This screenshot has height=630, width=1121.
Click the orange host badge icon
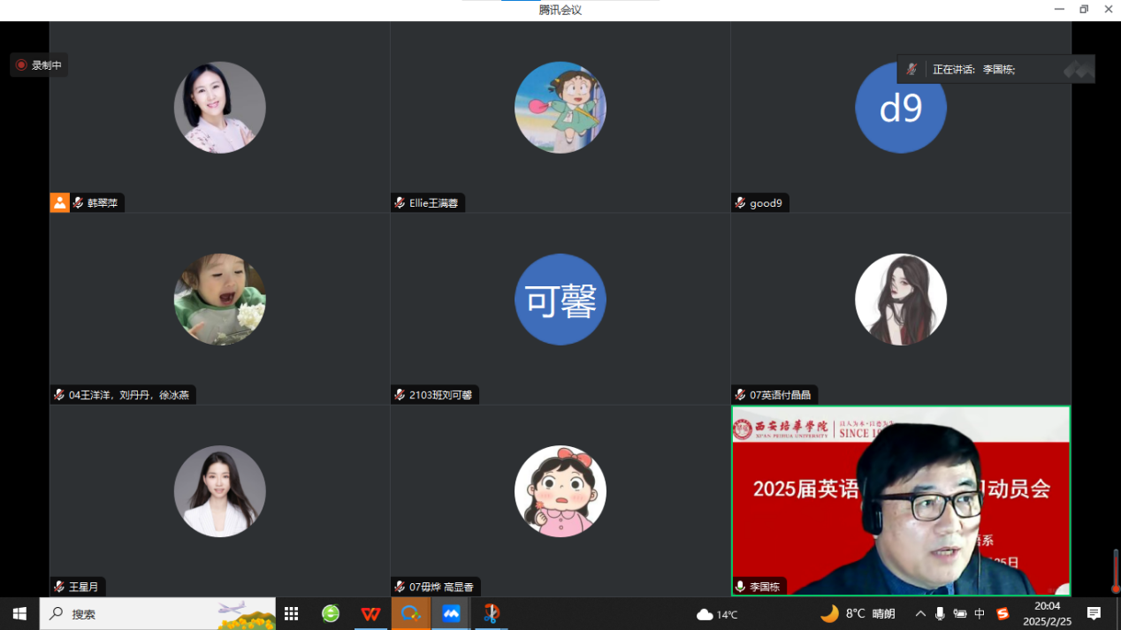pyautogui.click(x=59, y=203)
